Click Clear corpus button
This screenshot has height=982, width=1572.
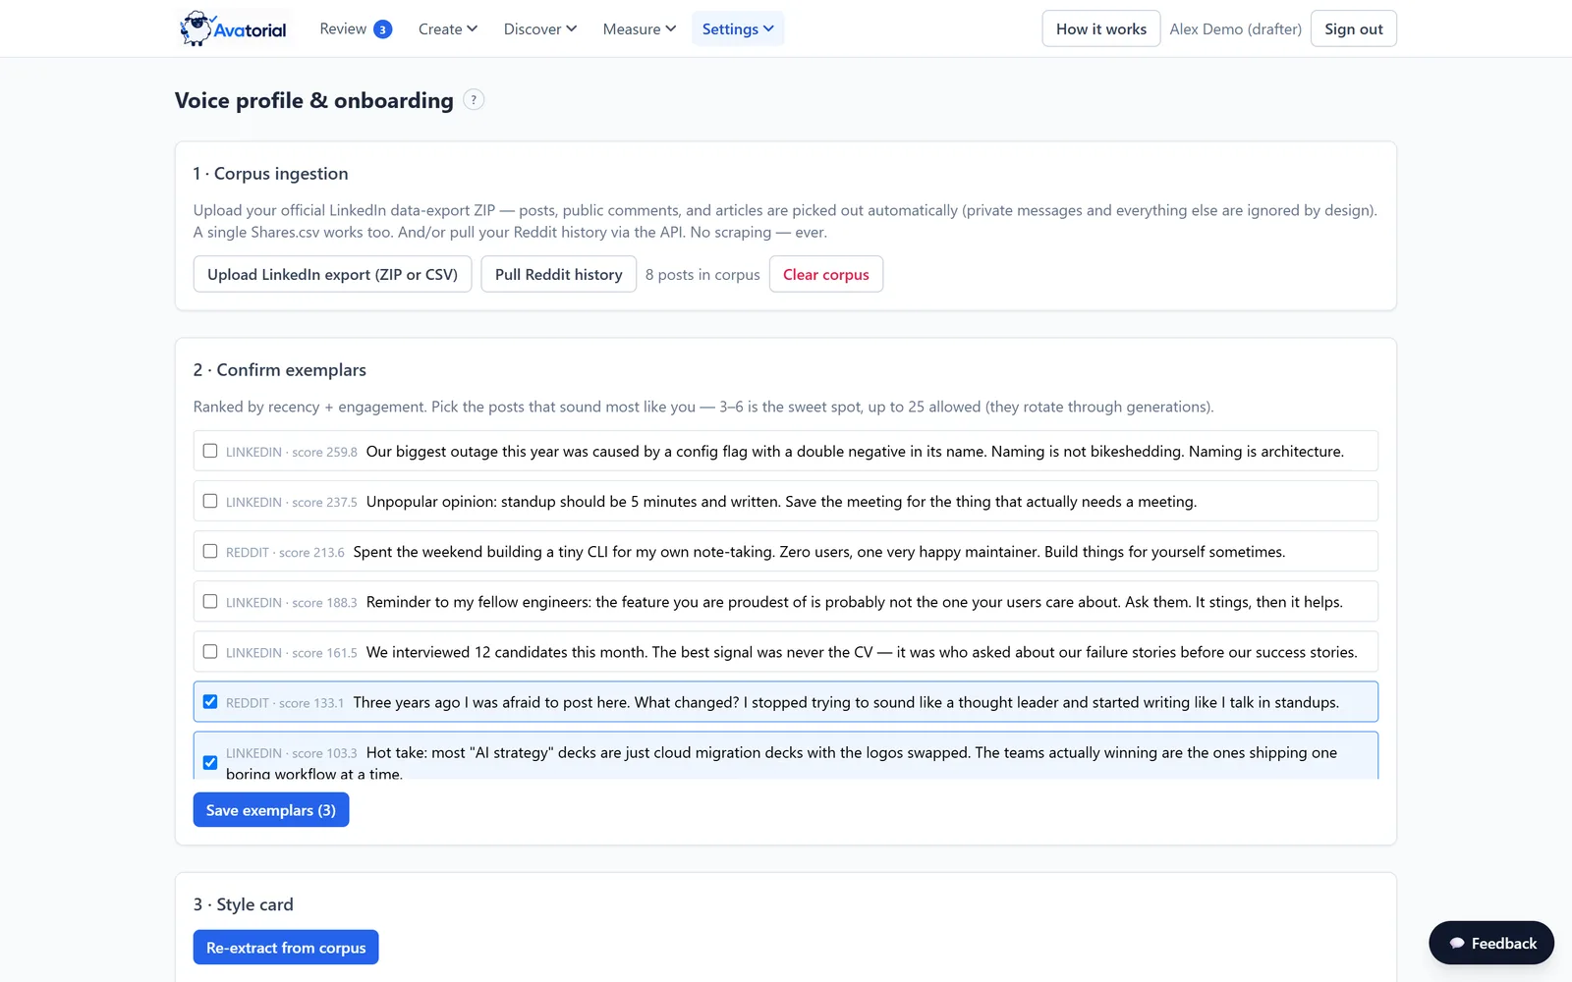(825, 274)
